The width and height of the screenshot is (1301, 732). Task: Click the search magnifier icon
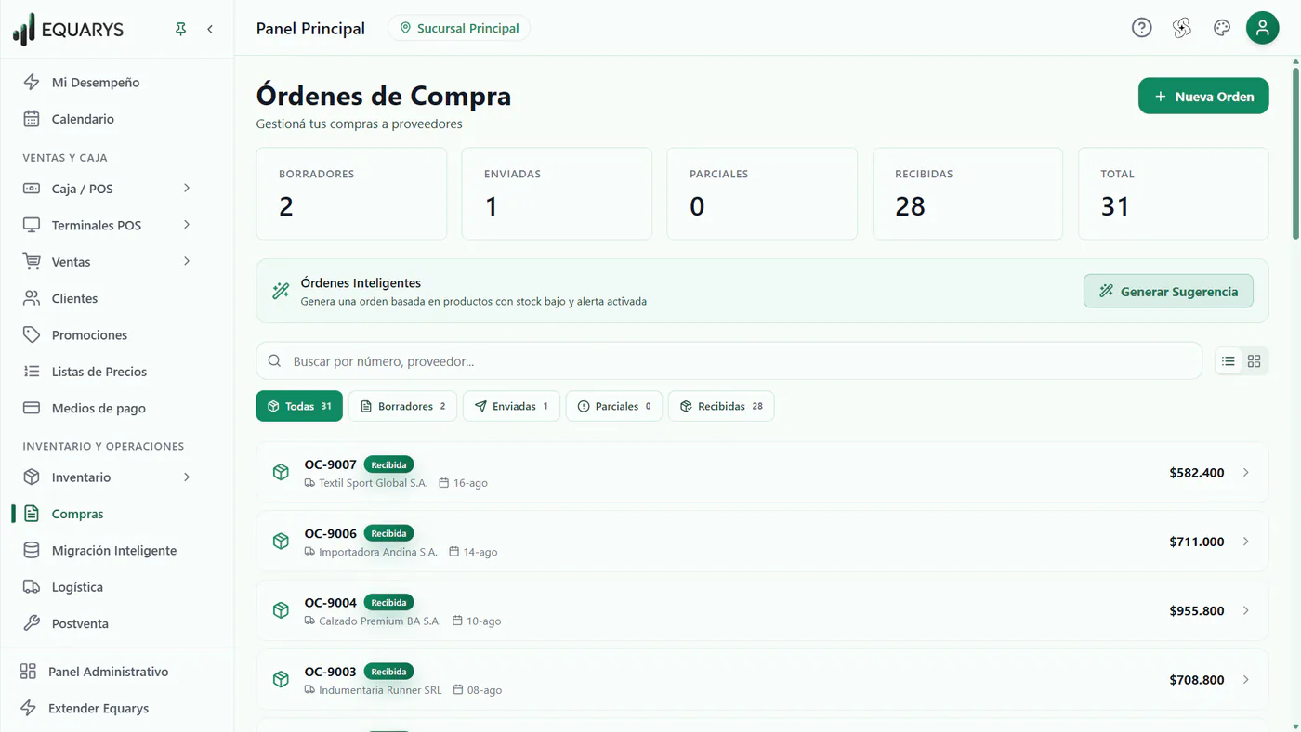tap(274, 360)
